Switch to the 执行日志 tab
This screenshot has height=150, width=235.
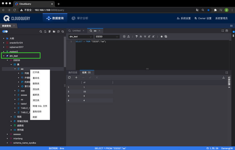(73, 72)
